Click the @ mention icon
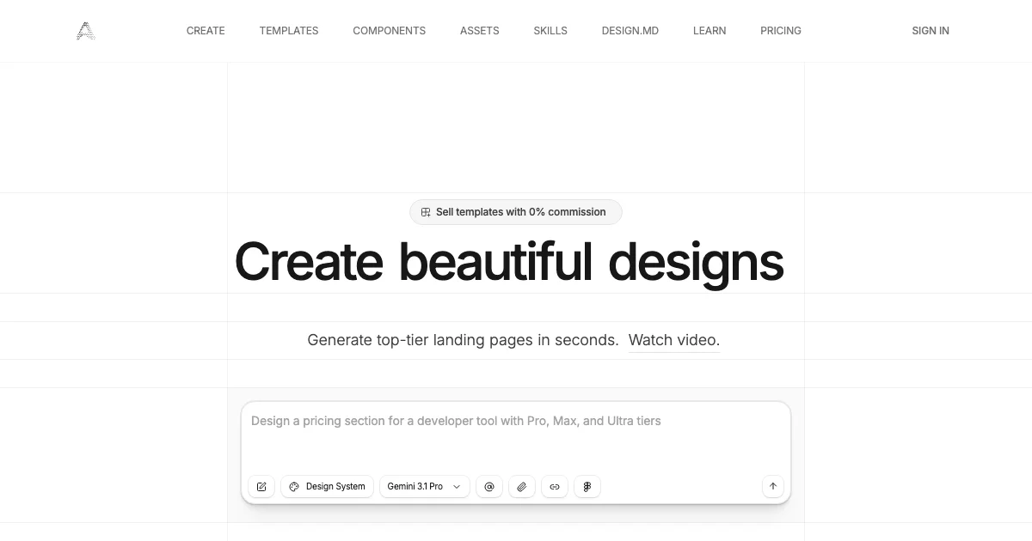Image resolution: width=1032 pixels, height=541 pixels. pos(489,487)
